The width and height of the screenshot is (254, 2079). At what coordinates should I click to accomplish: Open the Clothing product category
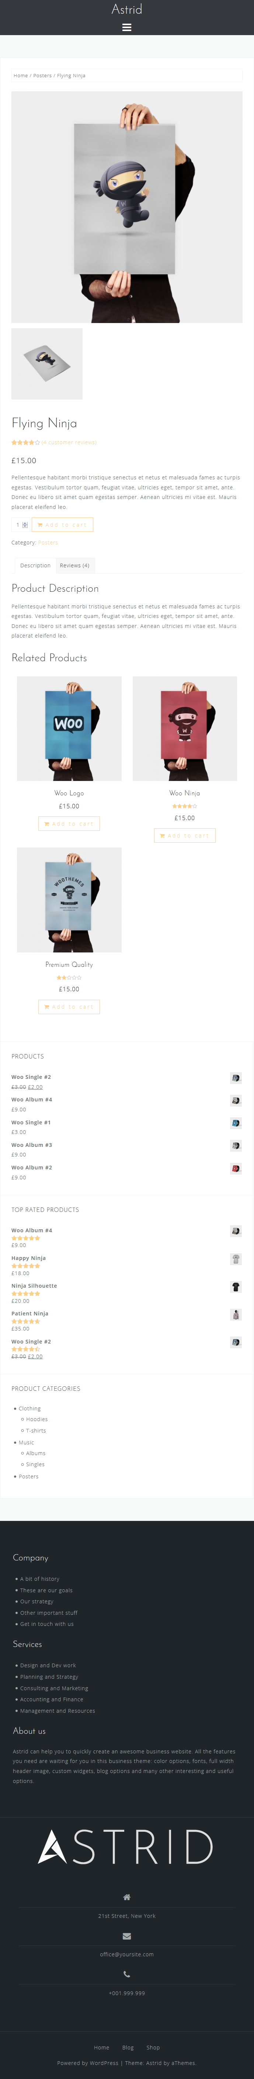30,1408
